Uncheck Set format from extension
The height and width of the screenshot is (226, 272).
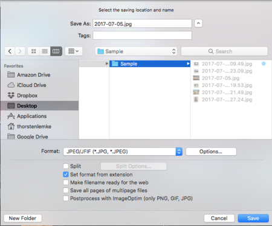pos(66,175)
